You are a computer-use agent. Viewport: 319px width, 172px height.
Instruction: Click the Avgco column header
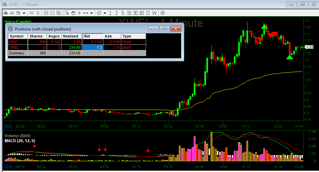[x=54, y=36]
